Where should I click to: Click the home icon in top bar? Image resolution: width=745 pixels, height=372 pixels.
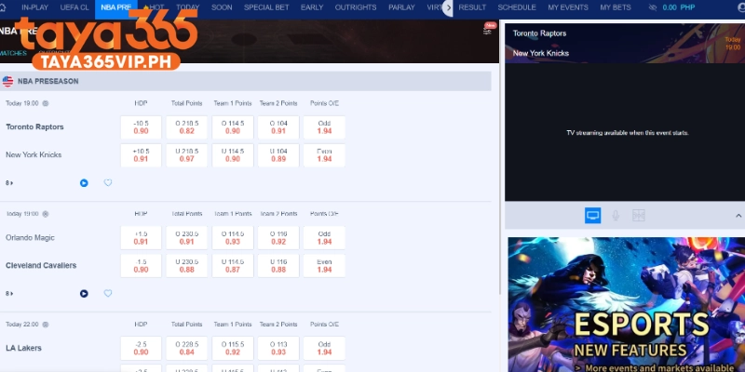point(3,7)
